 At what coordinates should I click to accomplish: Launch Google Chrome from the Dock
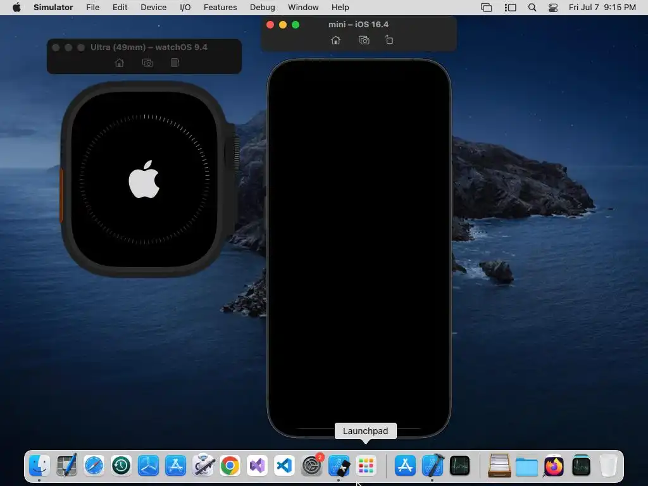click(x=230, y=466)
